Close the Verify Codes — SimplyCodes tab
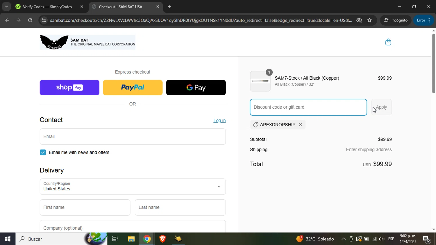This screenshot has height=245, width=436. tap(82, 7)
